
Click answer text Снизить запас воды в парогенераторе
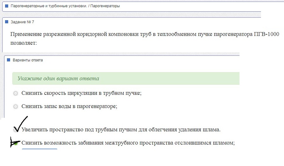(69, 106)
